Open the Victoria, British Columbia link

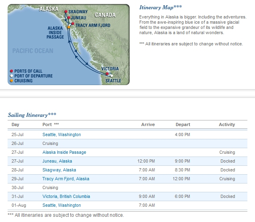[x=66, y=196]
